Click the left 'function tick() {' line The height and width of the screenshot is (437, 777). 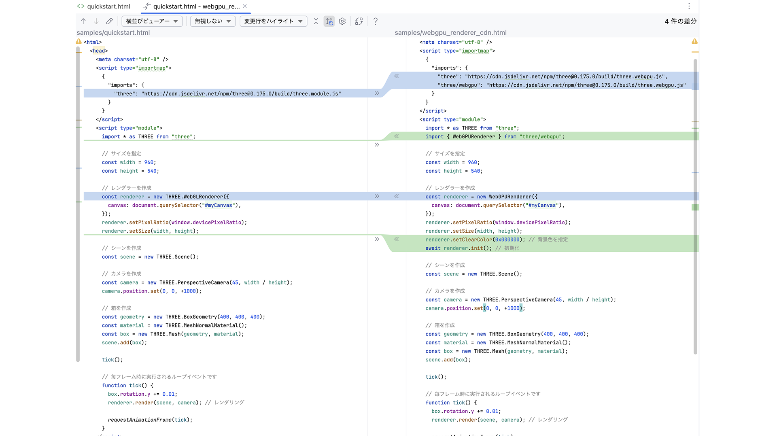(x=127, y=385)
